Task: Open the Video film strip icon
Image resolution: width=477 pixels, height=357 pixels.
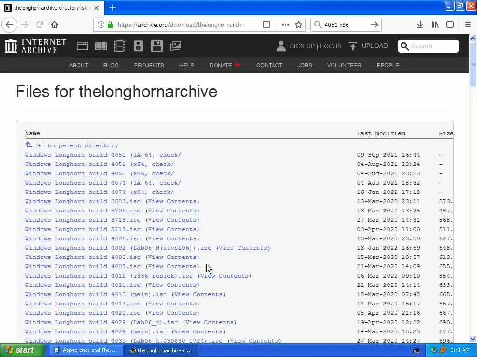Action: 120,46
